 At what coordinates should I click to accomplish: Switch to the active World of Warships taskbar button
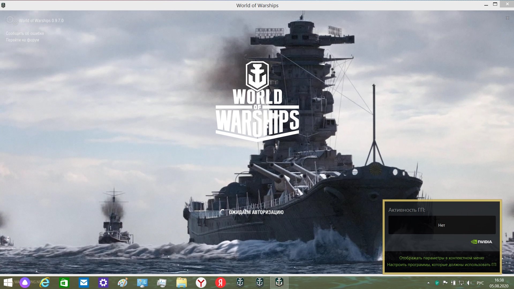(279, 283)
